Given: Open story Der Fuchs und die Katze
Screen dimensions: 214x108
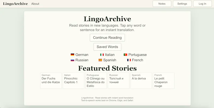Looking at the screenshot, I should coord(51,81).
